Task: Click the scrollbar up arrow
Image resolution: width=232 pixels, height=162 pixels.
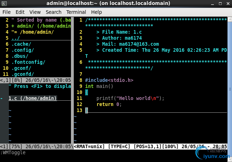Action: click(230, 19)
